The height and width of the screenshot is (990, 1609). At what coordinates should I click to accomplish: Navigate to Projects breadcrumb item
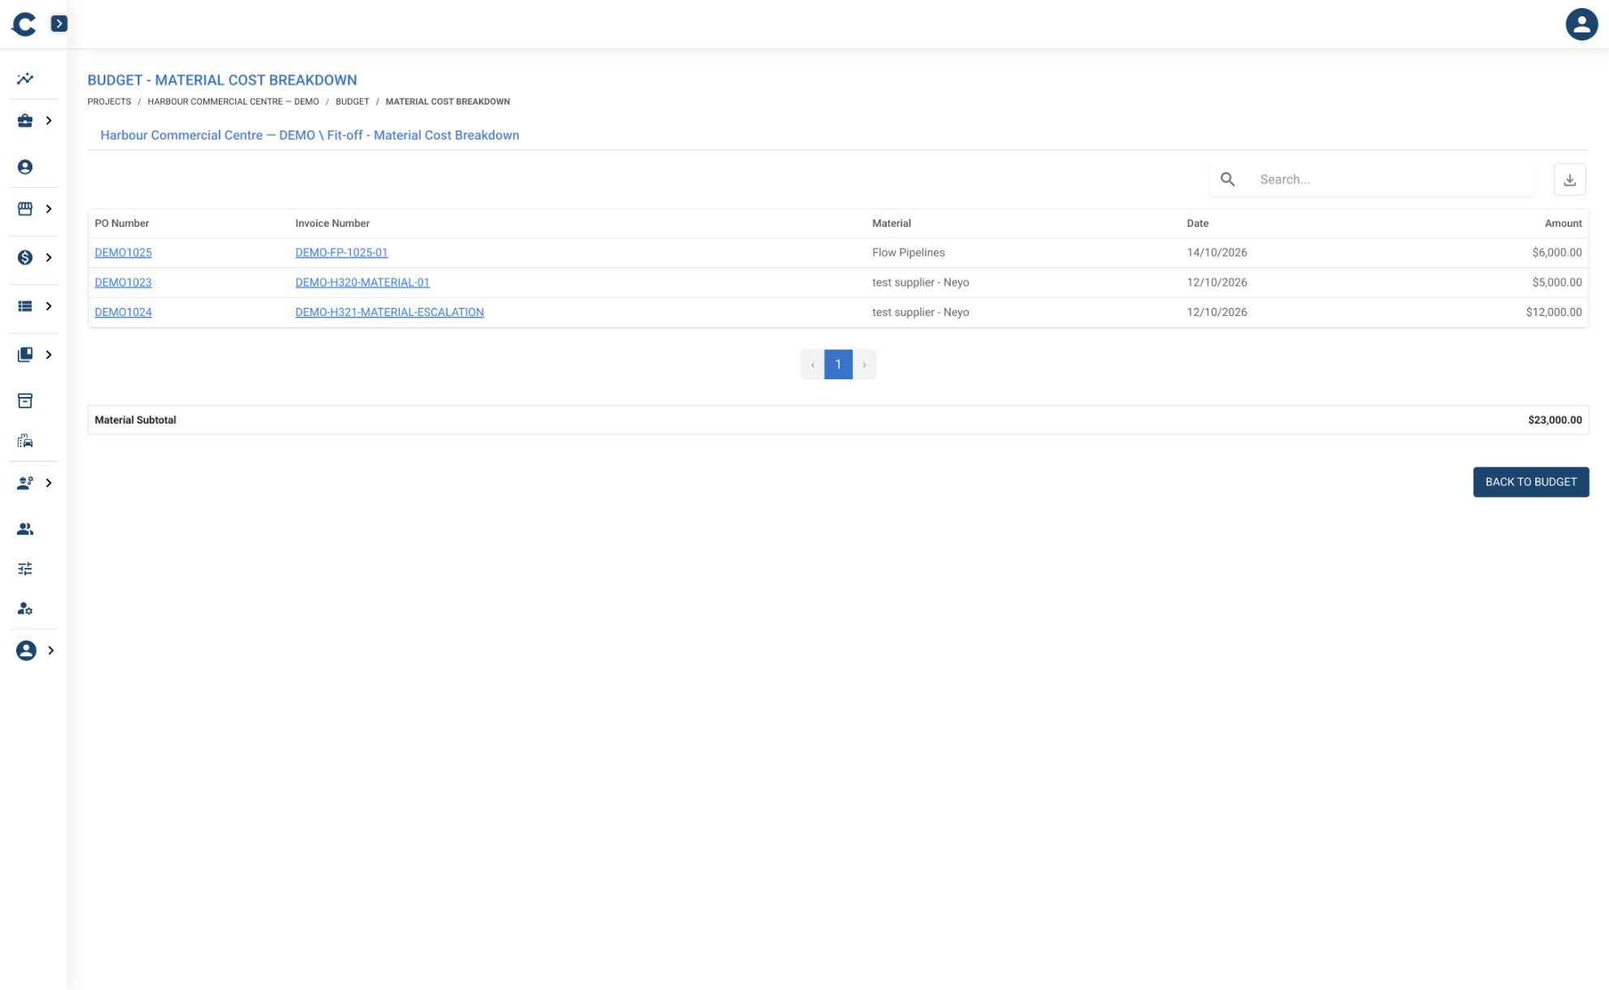point(109,101)
